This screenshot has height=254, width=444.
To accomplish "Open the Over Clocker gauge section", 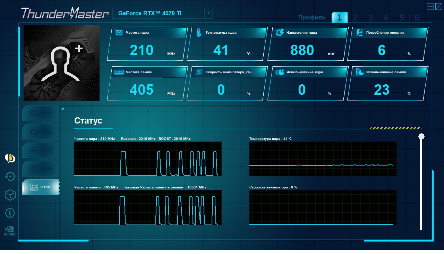I will (x=41, y=132).
